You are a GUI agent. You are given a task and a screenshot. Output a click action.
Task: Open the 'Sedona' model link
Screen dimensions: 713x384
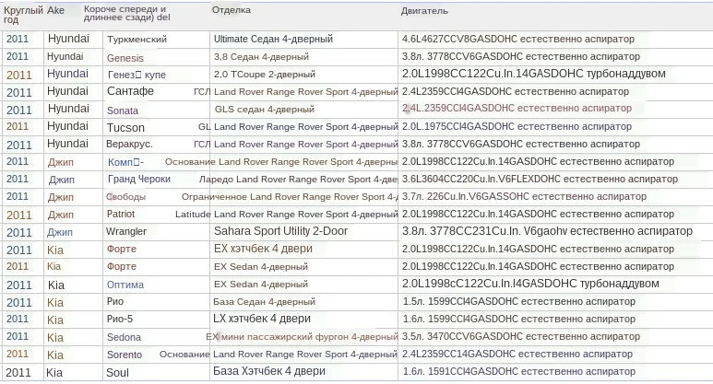tap(124, 337)
